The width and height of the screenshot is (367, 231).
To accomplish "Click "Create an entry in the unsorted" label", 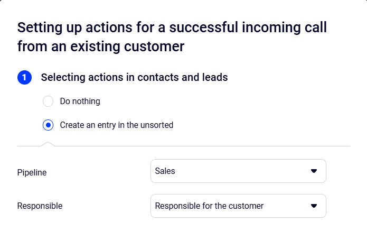I will (x=116, y=125).
